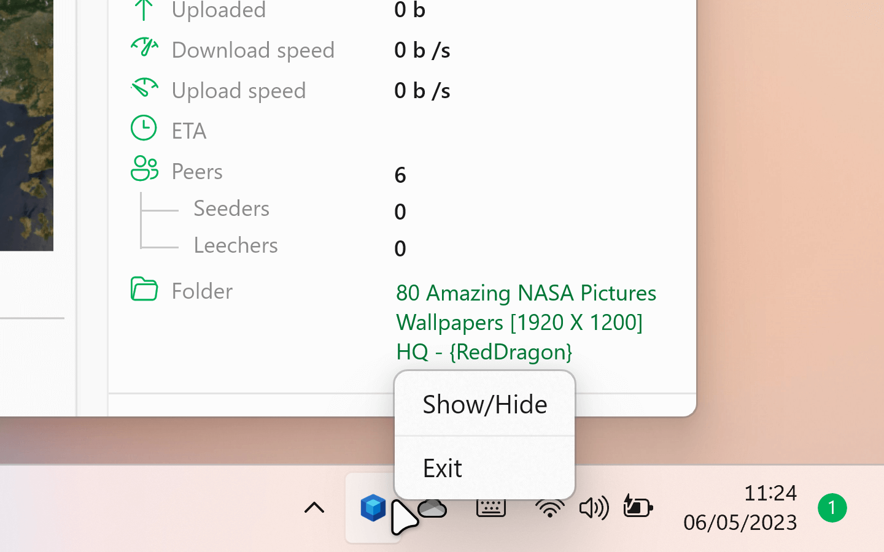Click the torrent app's blue cube tray icon
The width and height of the screenshot is (884, 552).
373,508
